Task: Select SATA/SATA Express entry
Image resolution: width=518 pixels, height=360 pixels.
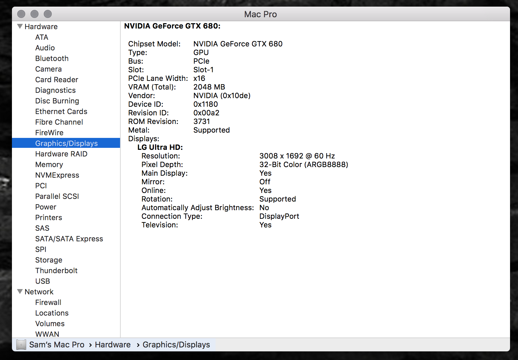Action: click(69, 239)
